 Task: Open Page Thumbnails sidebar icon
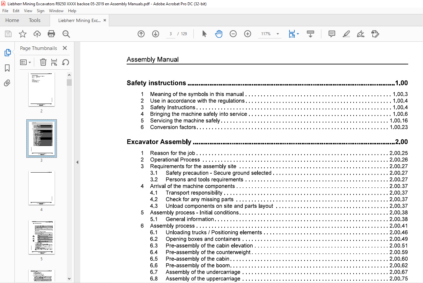point(7,53)
